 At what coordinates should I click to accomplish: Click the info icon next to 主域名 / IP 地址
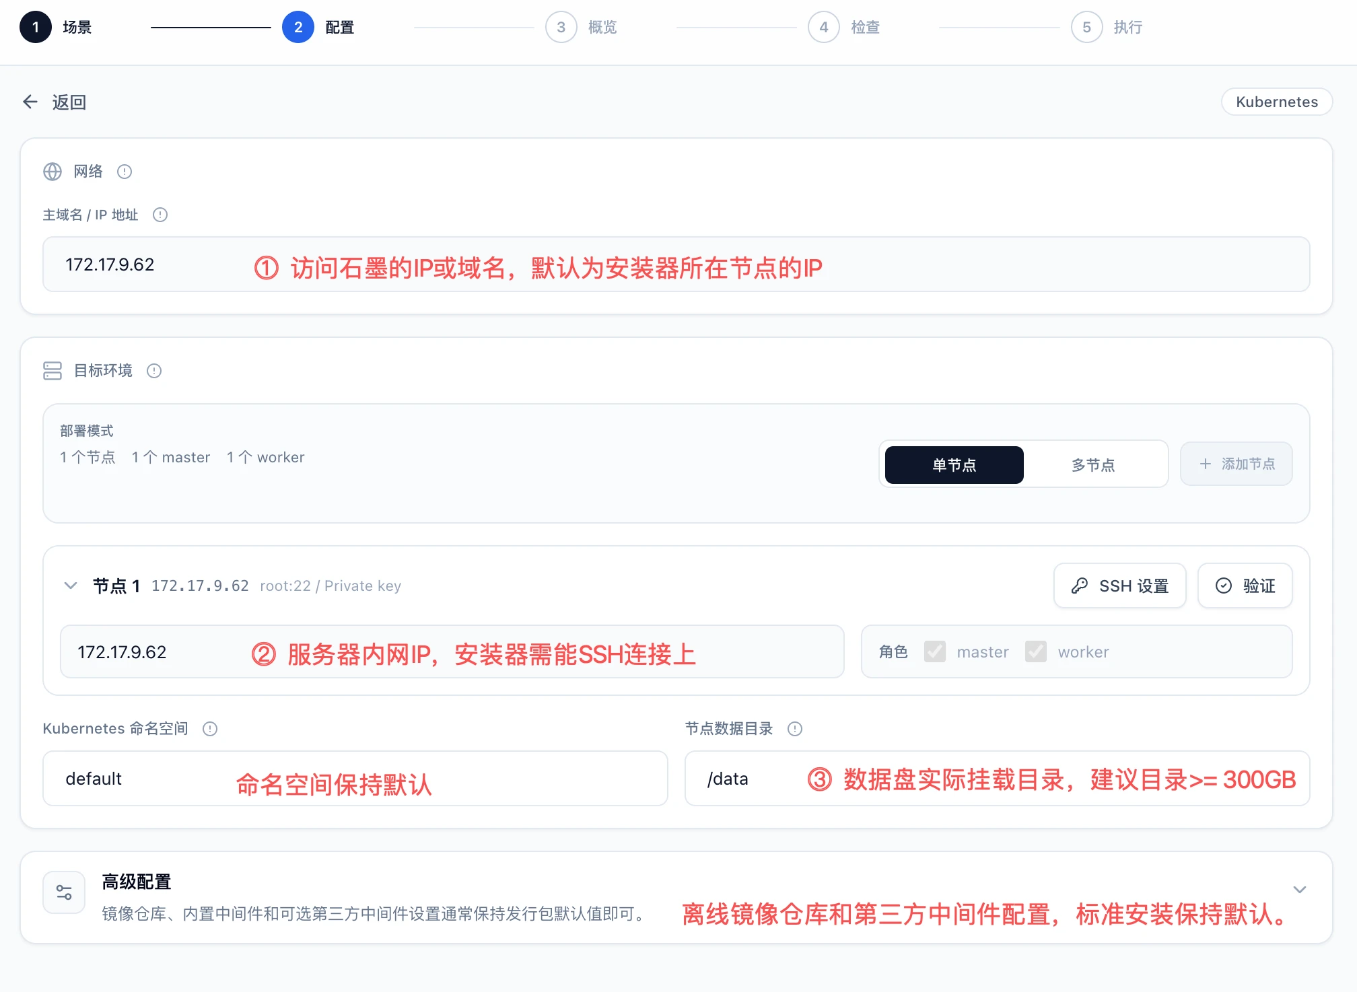click(160, 215)
